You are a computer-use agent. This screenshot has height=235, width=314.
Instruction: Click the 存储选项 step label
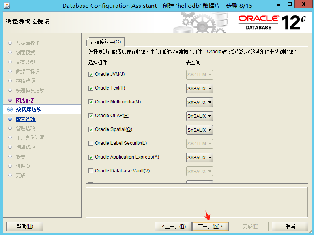tap(25, 81)
